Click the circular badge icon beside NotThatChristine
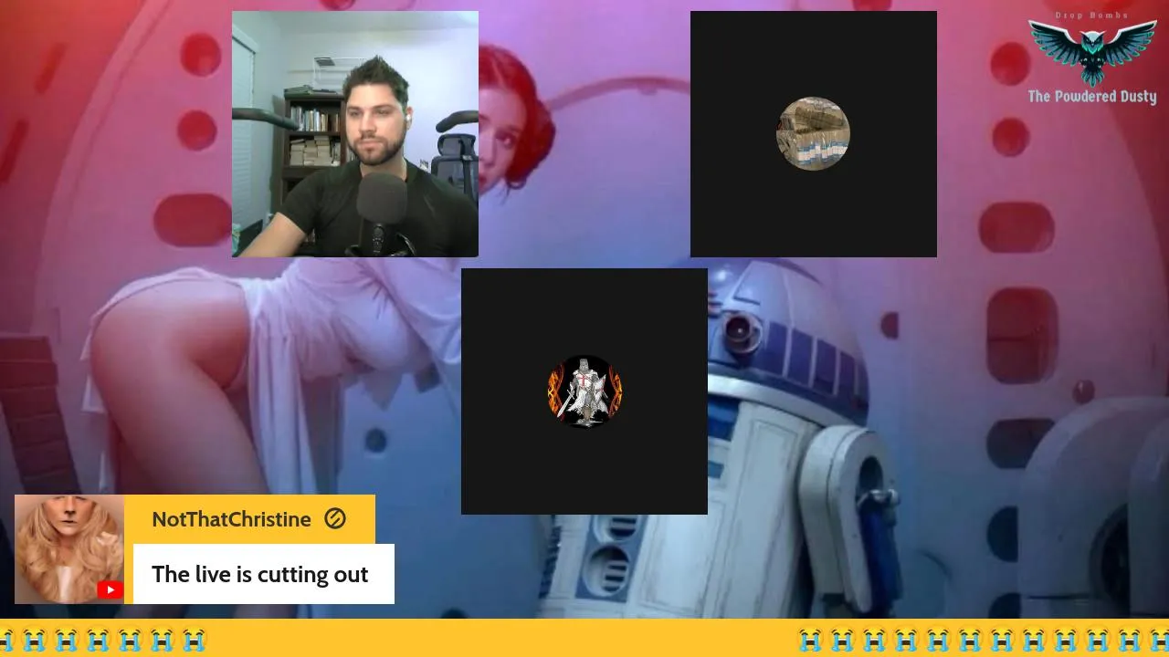Viewport: 1169px width, 657px height. click(335, 519)
